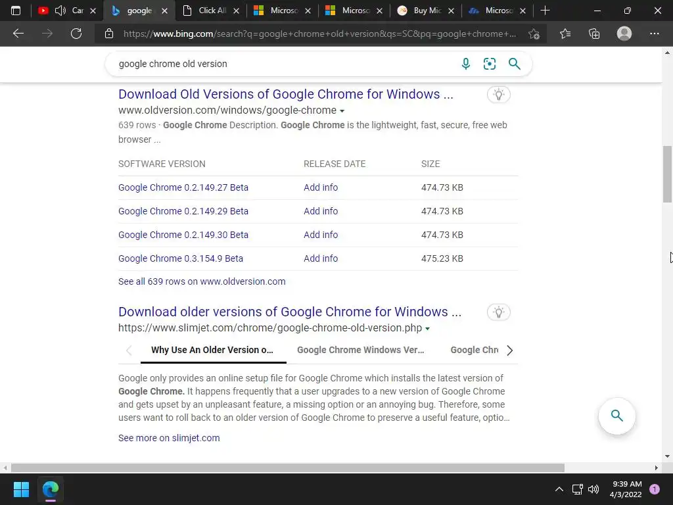Click the Microsoft Edge taskbar icon
This screenshot has width=673, height=505.
[51, 489]
